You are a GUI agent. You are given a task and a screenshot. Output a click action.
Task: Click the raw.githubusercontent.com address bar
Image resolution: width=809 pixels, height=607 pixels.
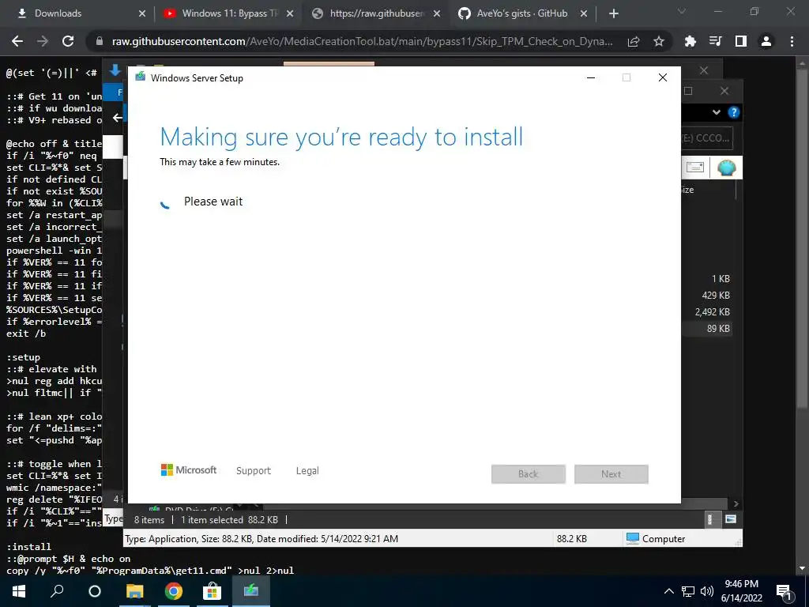tap(361, 41)
